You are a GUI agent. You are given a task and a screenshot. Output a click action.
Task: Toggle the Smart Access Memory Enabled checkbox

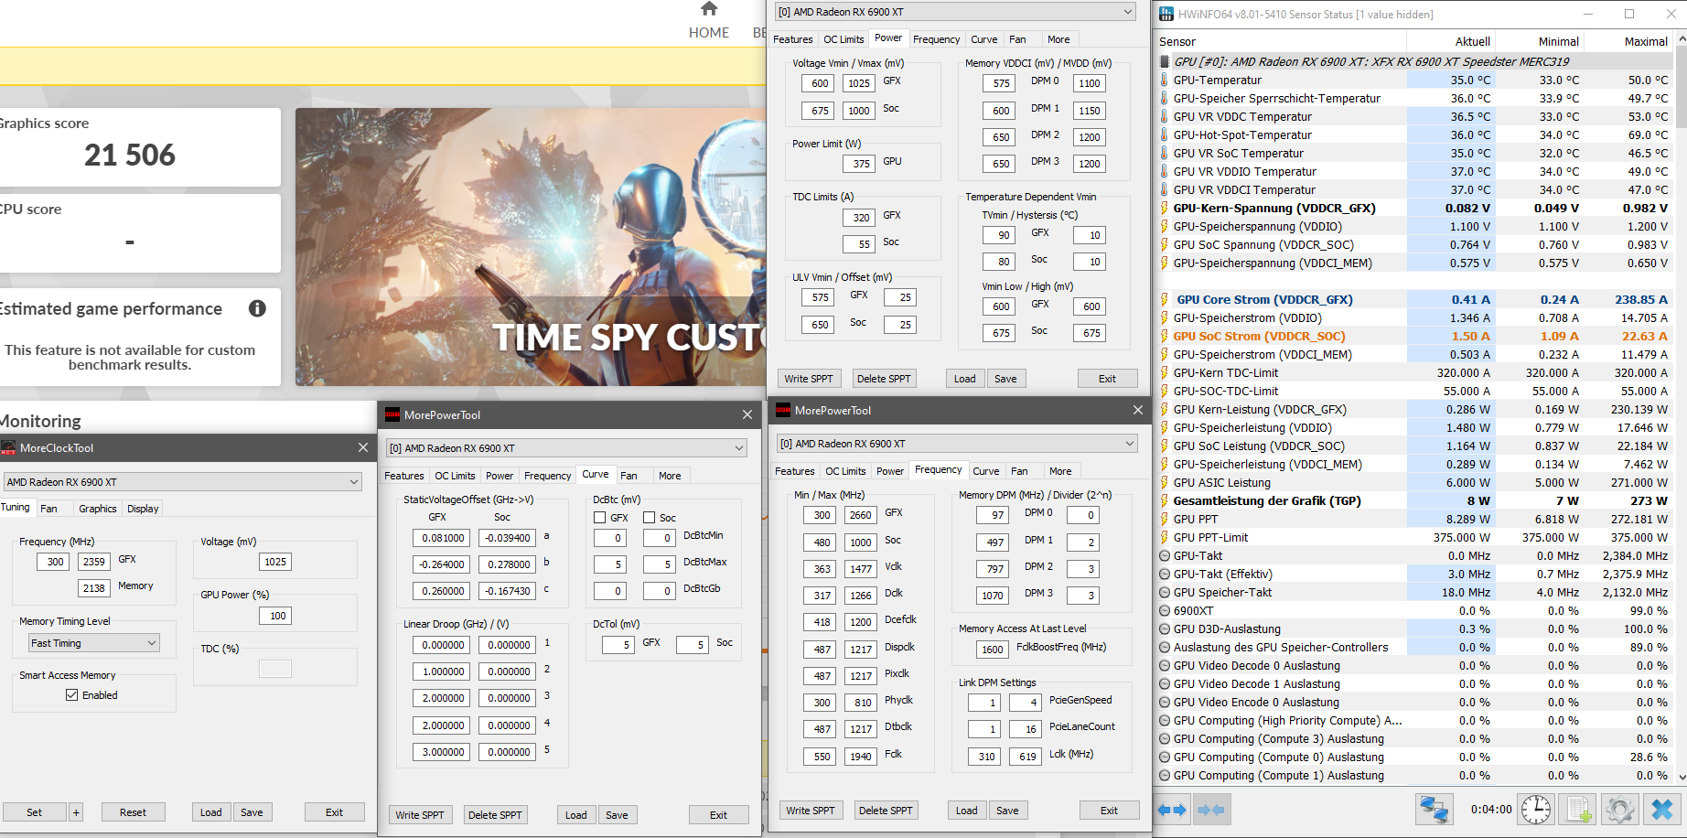(x=71, y=695)
